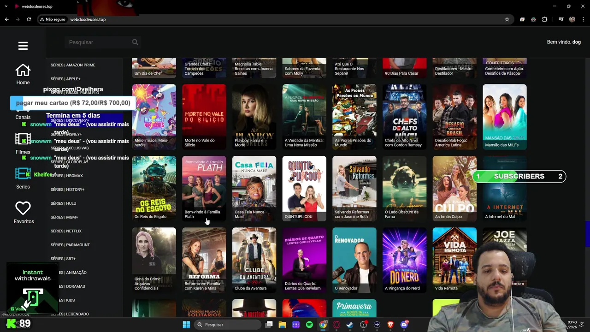Select SÉRIES | APPLE+ category
The width and height of the screenshot is (590, 332).
(65, 79)
